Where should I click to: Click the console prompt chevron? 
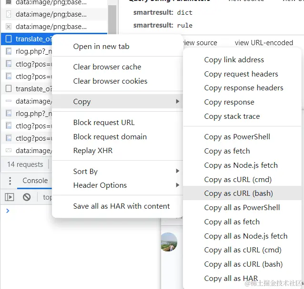[8, 211]
